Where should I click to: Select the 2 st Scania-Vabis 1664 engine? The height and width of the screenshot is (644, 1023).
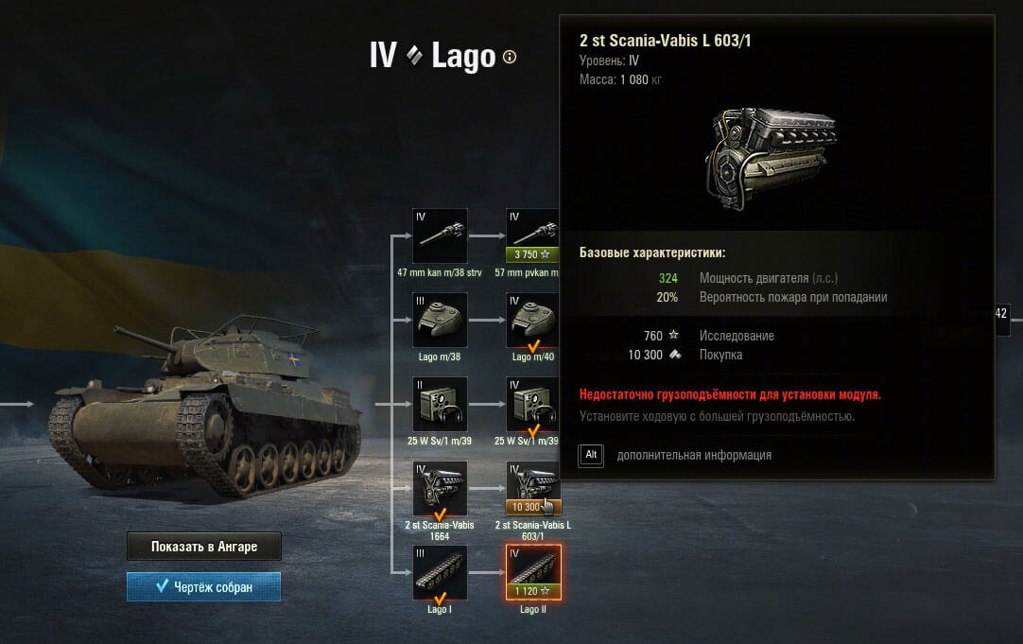pyautogui.click(x=440, y=488)
